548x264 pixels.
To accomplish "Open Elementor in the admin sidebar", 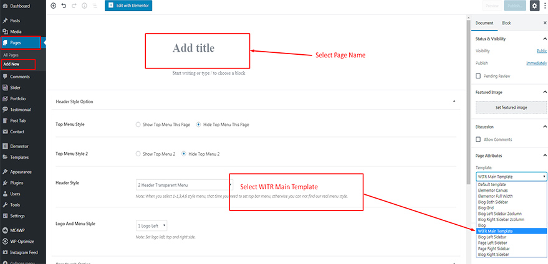I will pyautogui.click(x=19, y=146).
